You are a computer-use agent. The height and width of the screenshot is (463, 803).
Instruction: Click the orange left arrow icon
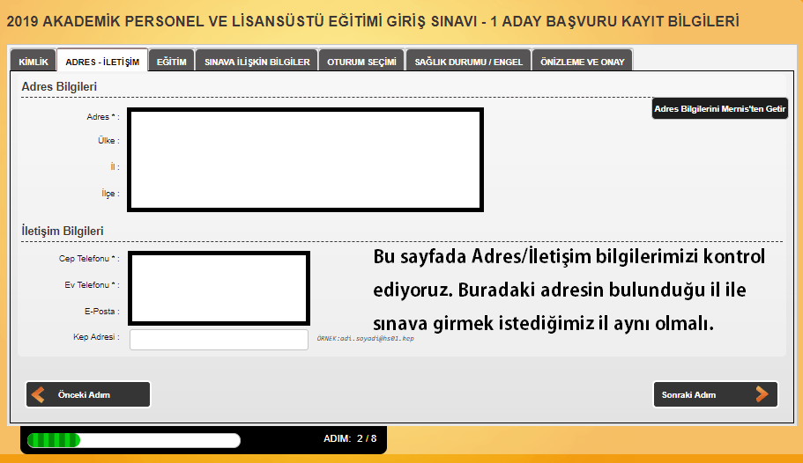point(39,394)
